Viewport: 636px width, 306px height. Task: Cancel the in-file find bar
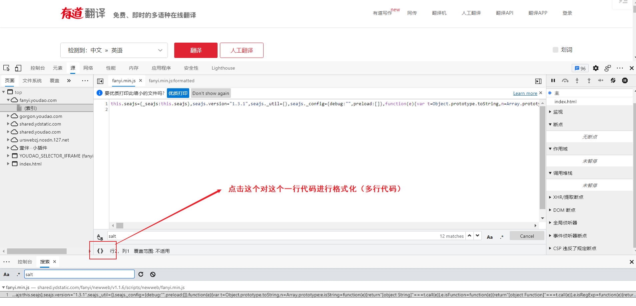[527, 236]
